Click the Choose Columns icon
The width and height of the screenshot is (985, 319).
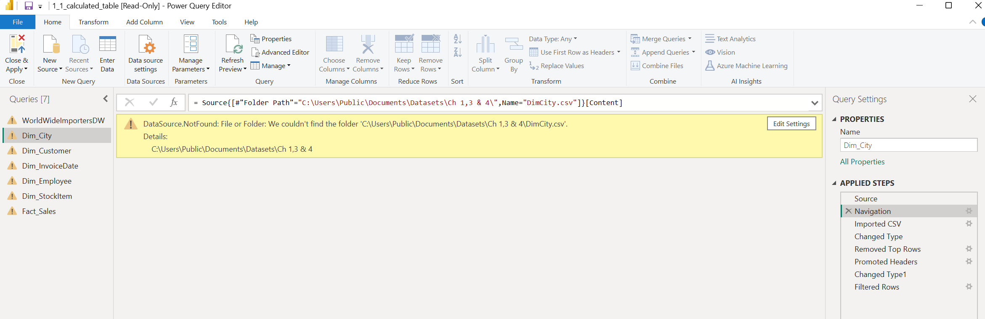click(335, 44)
